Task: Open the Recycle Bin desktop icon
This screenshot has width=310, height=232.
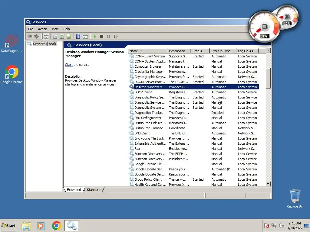Action: [295, 199]
